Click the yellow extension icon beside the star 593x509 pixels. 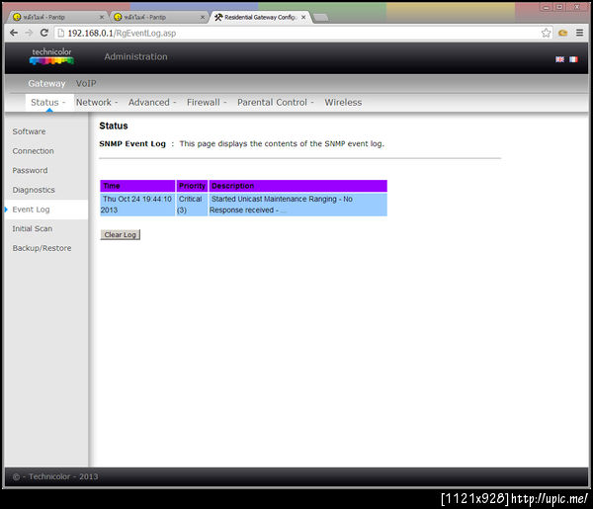point(562,33)
